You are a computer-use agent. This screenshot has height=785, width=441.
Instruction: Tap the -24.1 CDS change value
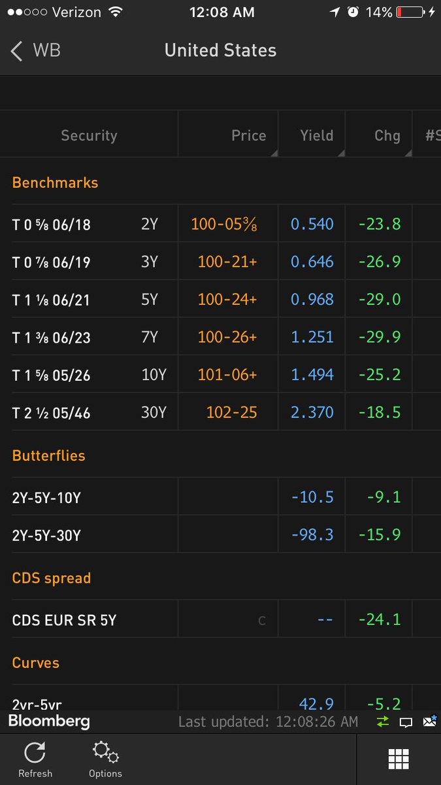[x=380, y=619]
